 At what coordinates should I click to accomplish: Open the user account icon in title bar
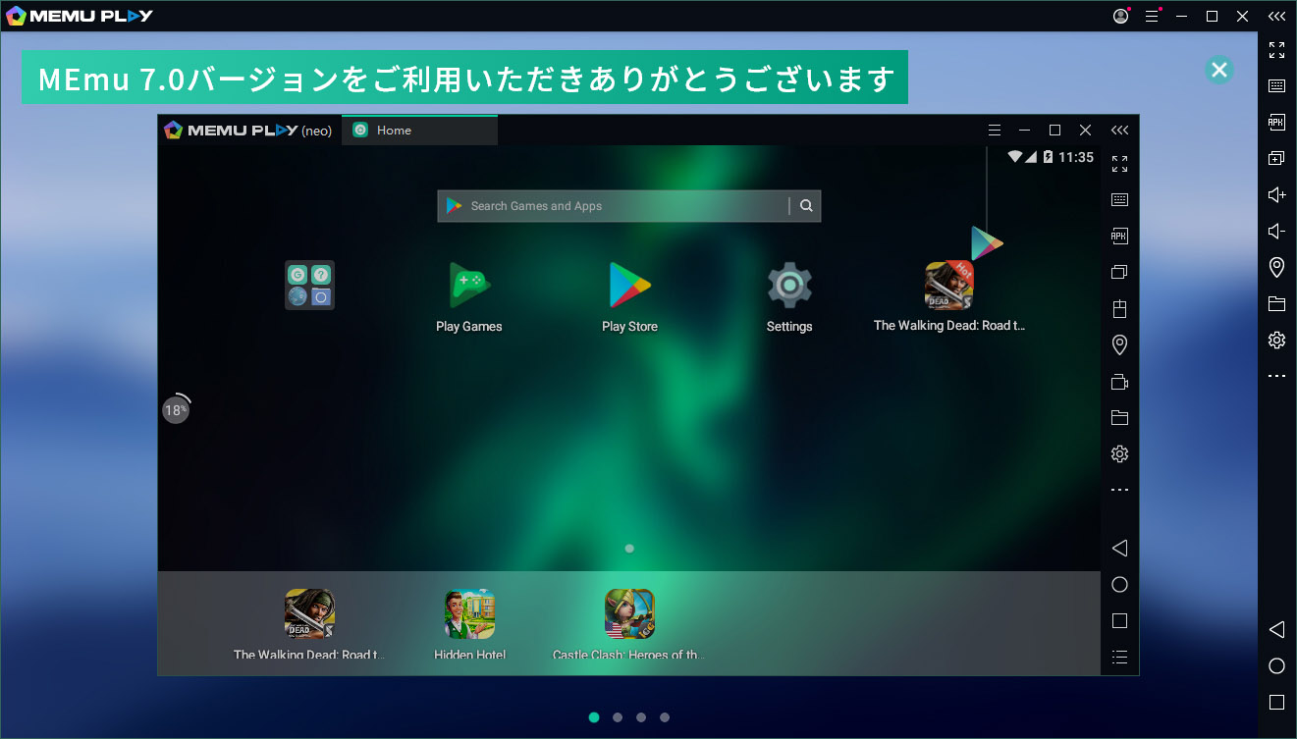[x=1120, y=16]
